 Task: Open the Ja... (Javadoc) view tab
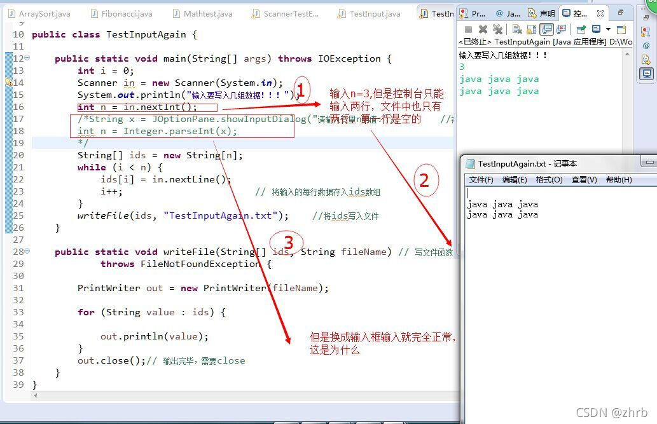click(508, 14)
